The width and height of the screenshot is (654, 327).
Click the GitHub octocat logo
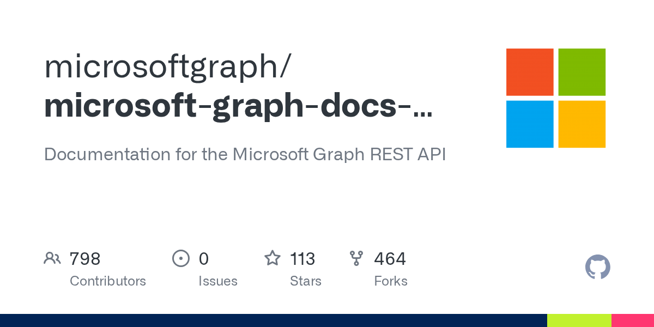click(598, 268)
